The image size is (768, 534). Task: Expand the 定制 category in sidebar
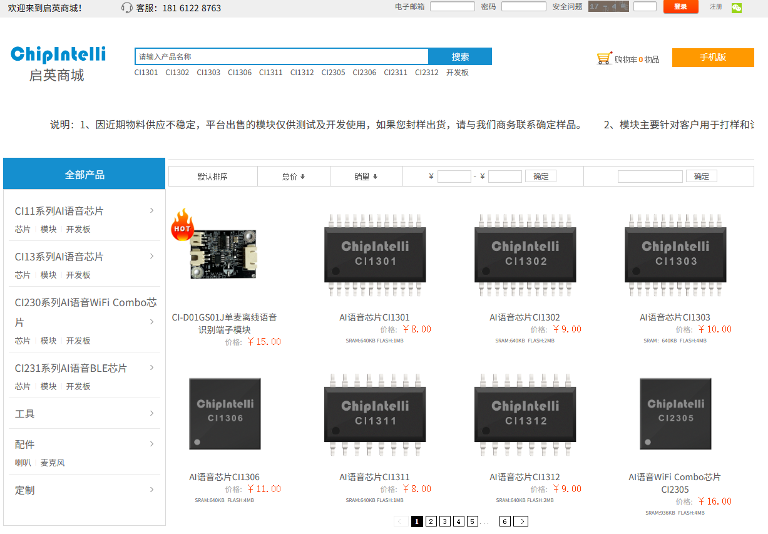(151, 490)
